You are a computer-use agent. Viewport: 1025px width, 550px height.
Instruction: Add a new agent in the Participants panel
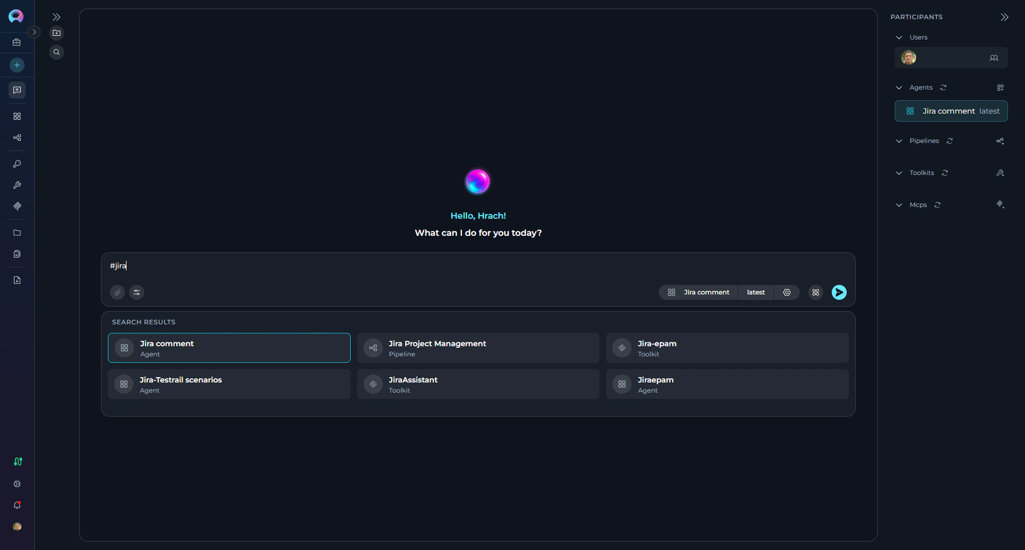[1001, 87]
